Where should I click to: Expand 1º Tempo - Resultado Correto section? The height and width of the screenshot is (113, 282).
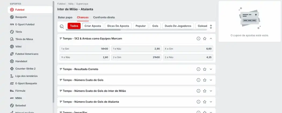pos(211,69)
